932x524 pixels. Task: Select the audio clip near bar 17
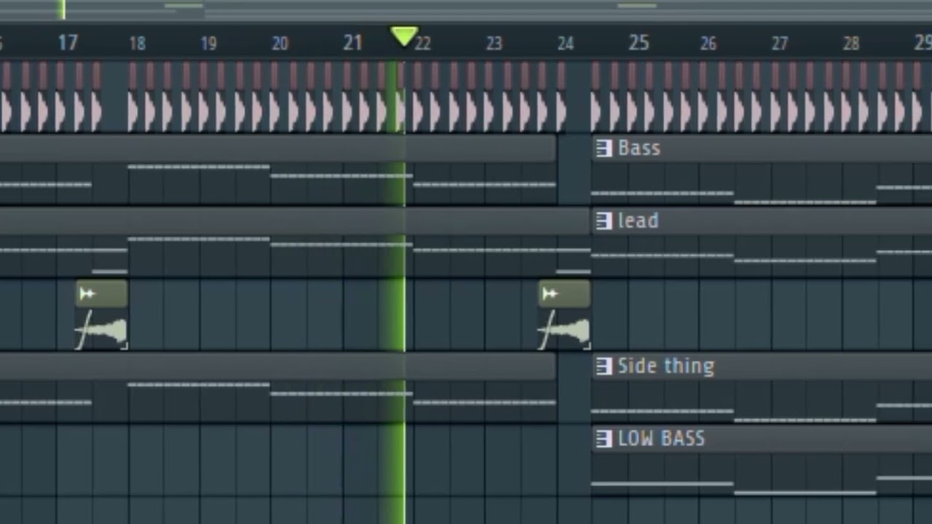(x=102, y=316)
